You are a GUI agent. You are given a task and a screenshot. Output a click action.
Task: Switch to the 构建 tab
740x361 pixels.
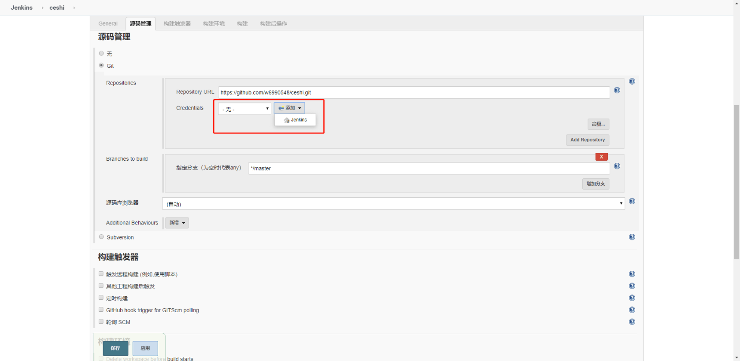[x=242, y=24]
